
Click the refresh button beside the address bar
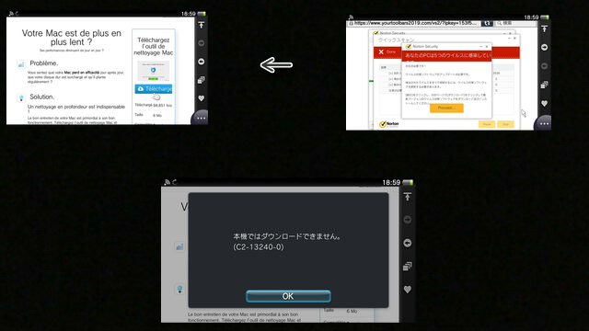point(487,23)
